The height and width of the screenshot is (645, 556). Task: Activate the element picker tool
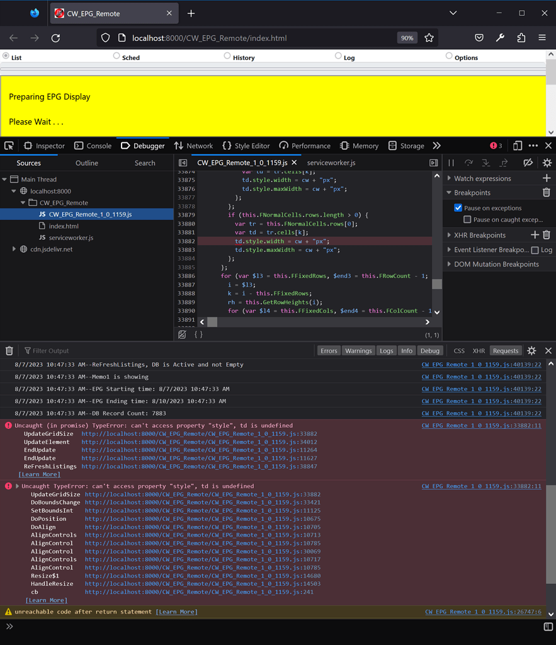pyautogui.click(x=9, y=146)
